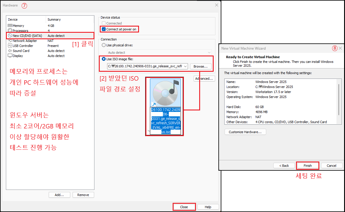The image size is (345, 212).
Task: Select the Display row in device list
Action: pyautogui.click(x=50, y=56)
